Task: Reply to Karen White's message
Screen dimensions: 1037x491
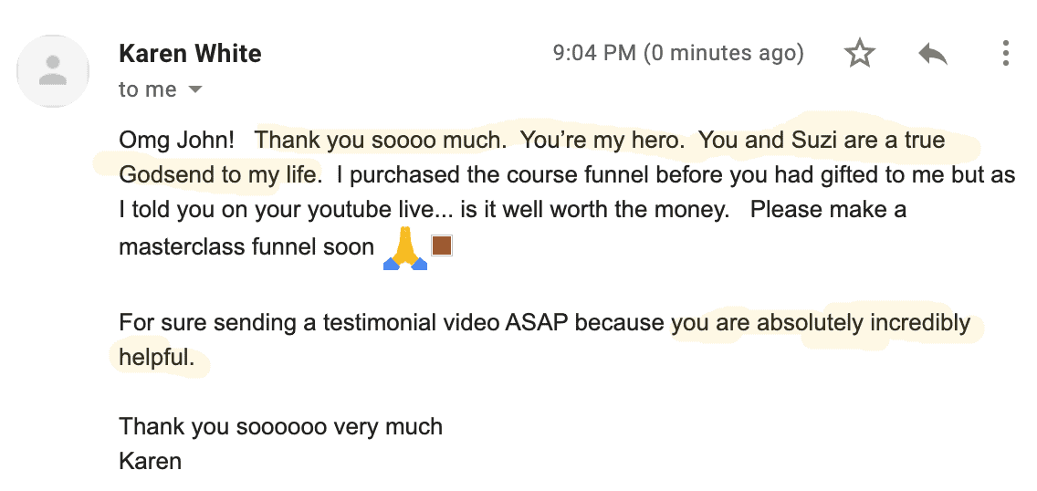Action: coord(933,54)
